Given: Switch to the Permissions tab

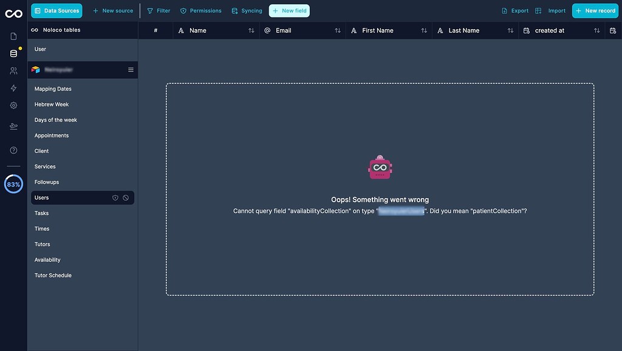Looking at the screenshot, I should [x=201, y=10].
